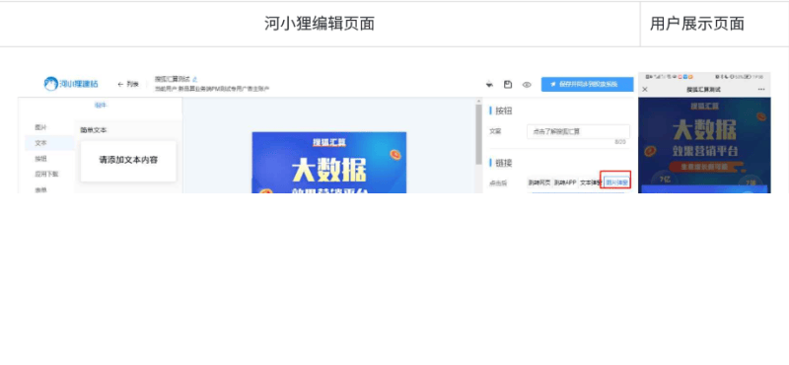
Task: Open the phone preview three-dot menu
Action: point(760,90)
